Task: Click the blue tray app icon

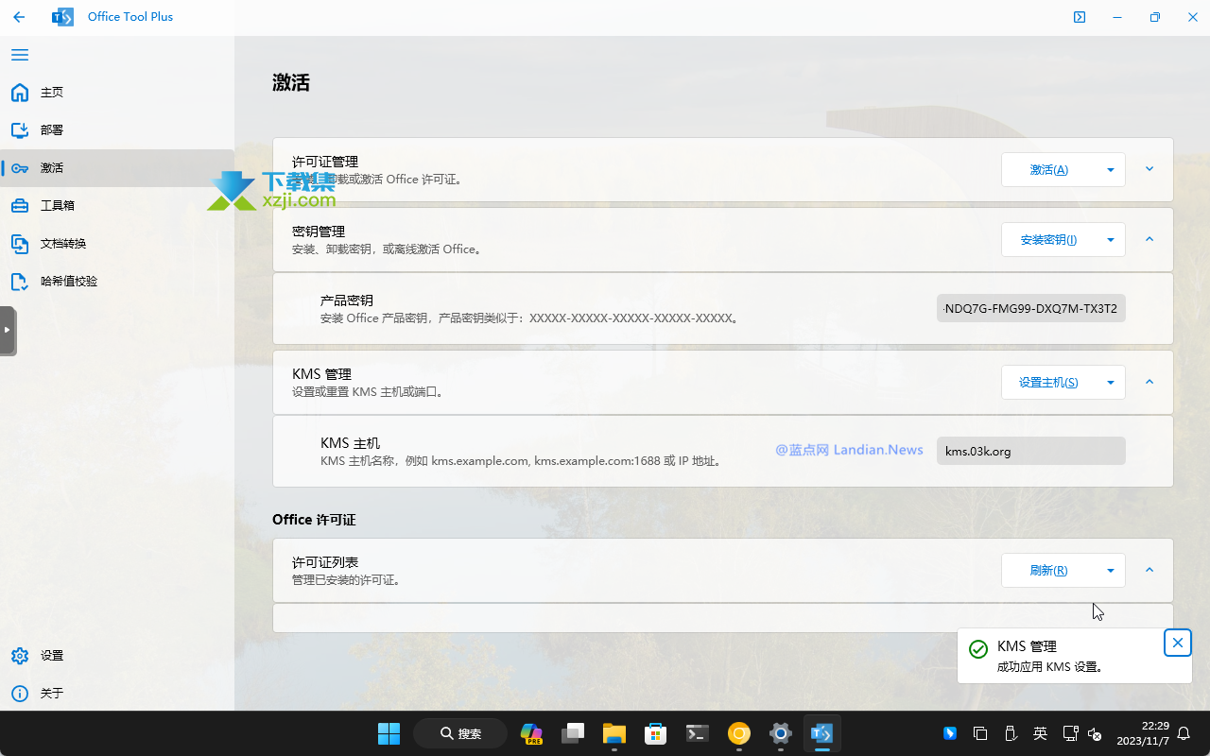Action: pyautogui.click(x=950, y=733)
